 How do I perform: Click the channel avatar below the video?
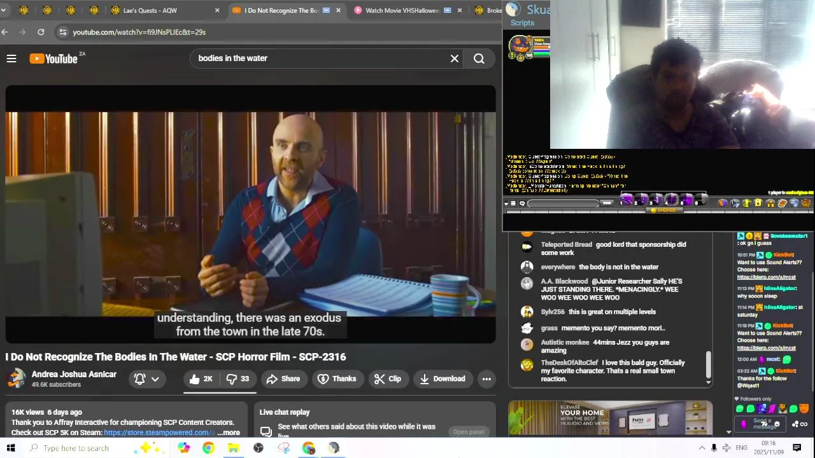click(17, 378)
